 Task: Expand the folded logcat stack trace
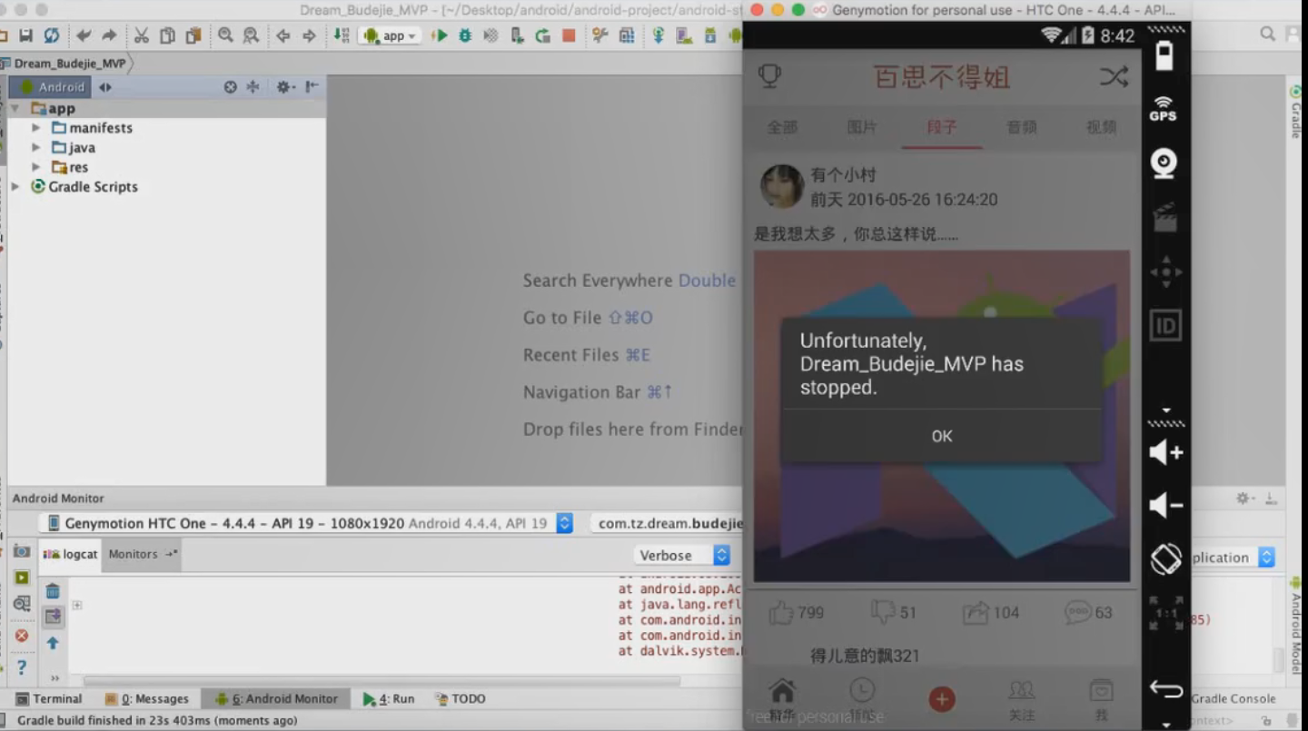(77, 605)
